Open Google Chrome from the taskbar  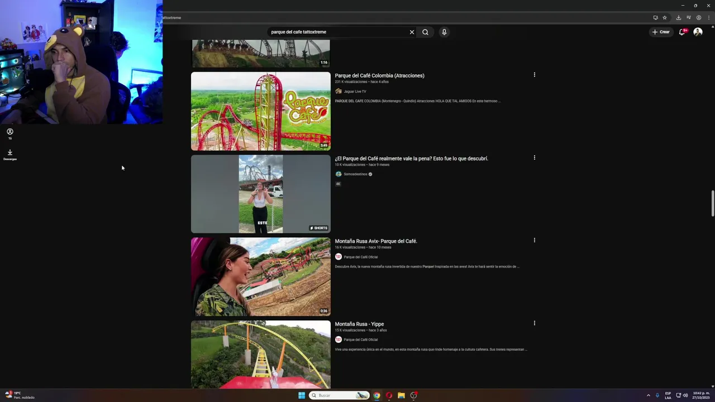click(x=376, y=395)
